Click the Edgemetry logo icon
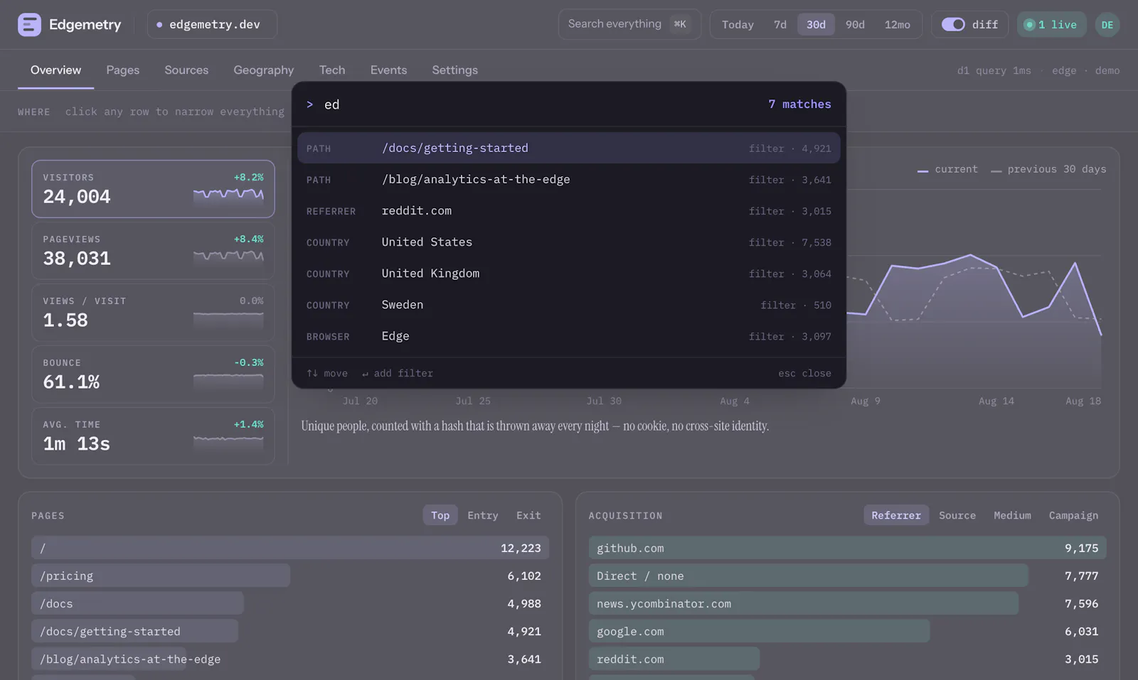Viewport: 1138px width, 680px height. 29,25
